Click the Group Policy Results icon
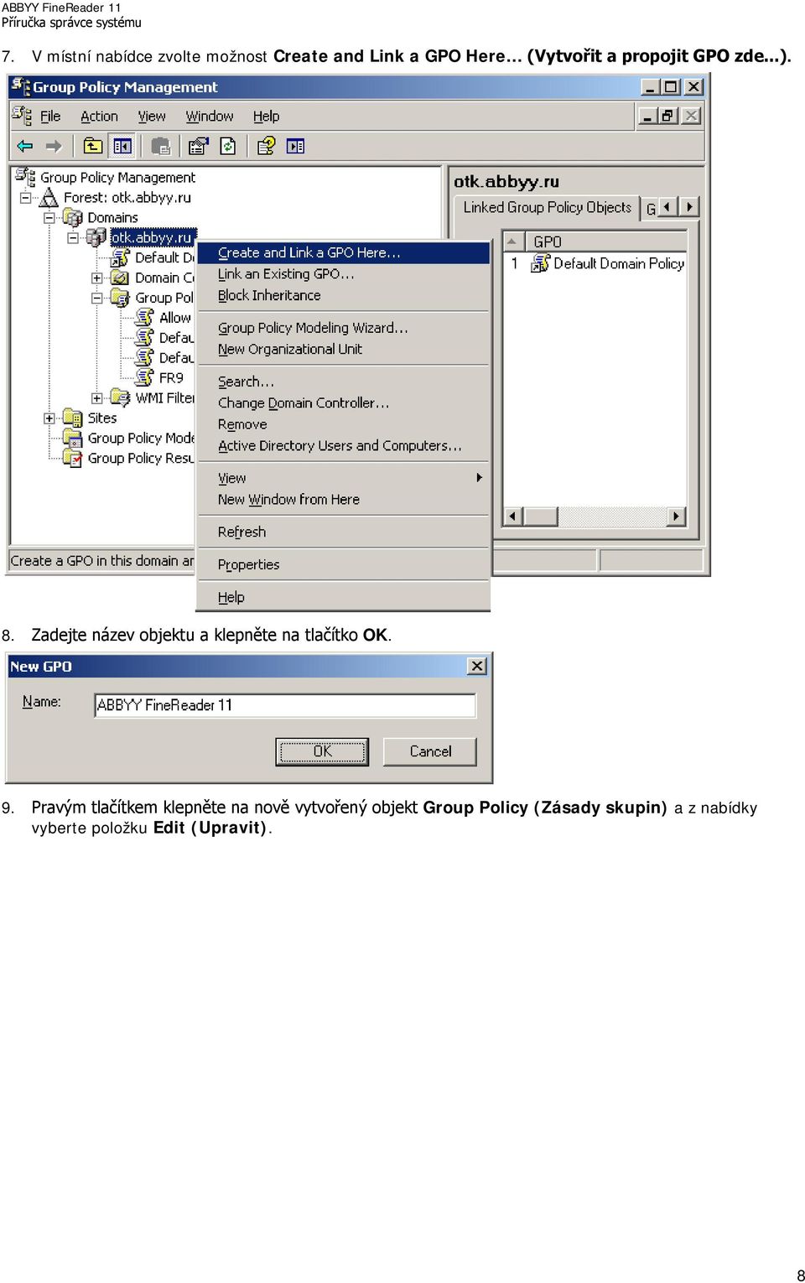805x1283 pixels. [73, 458]
